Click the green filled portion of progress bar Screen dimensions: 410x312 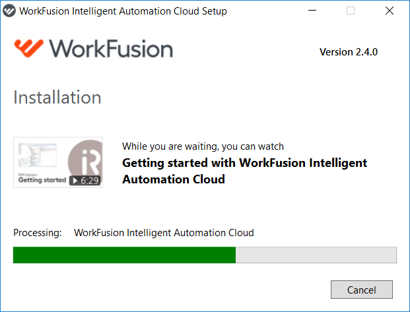[125, 255]
